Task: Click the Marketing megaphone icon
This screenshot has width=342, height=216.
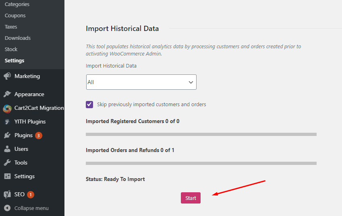Action: click(x=7, y=76)
